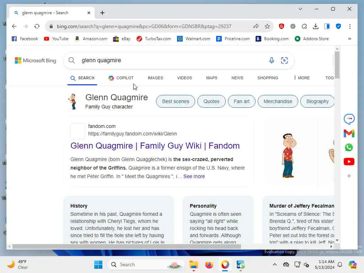Show hidden system tray icons

[x=275, y=264]
